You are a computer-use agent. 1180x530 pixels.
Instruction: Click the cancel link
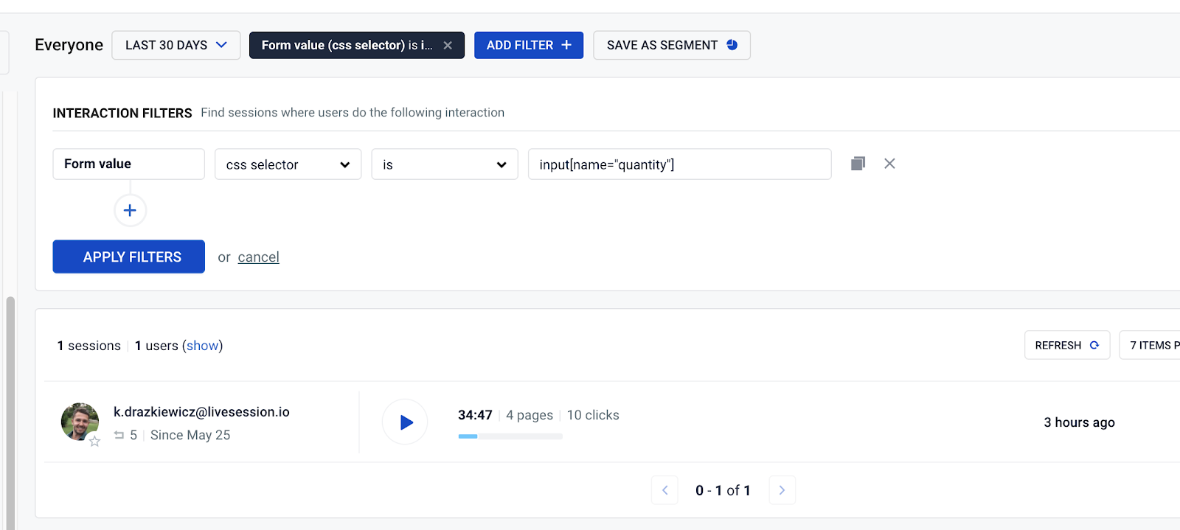point(258,257)
